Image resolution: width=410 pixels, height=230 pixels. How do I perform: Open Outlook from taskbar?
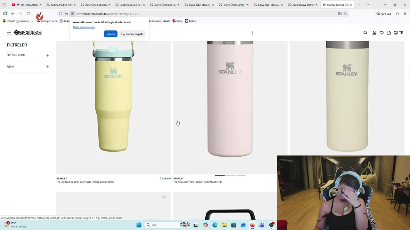coord(243,225)
